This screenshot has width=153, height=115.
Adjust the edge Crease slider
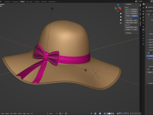click(131, 29)
